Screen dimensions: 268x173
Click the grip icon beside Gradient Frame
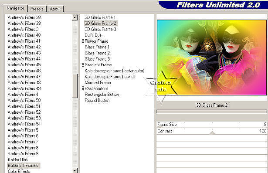83,64
